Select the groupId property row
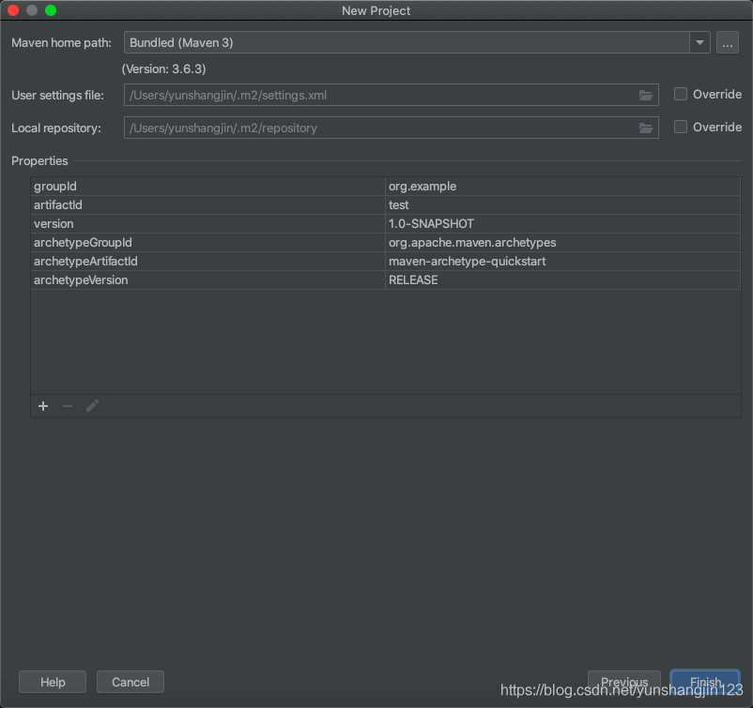This screenshot has height=708, width=753. (386, 186)
